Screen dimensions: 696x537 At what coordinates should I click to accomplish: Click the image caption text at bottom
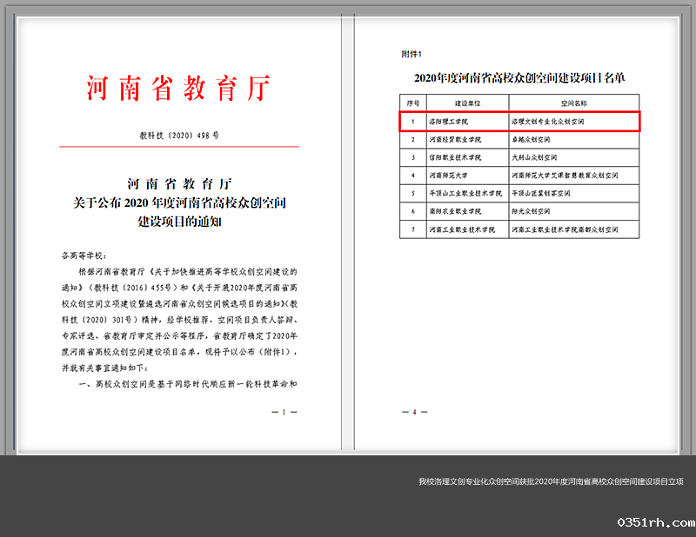[551, 481]
